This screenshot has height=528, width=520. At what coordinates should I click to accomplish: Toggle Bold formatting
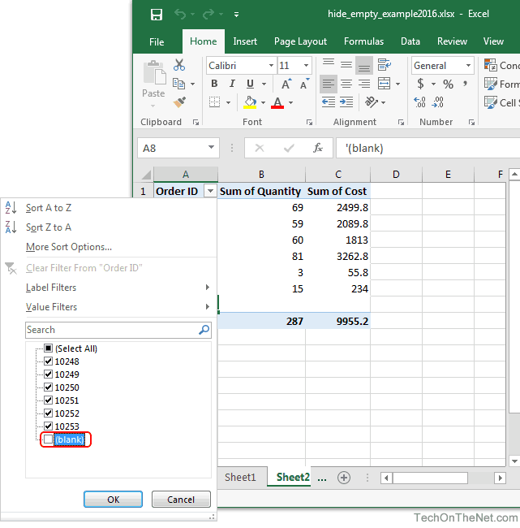[x=214, y=84]
